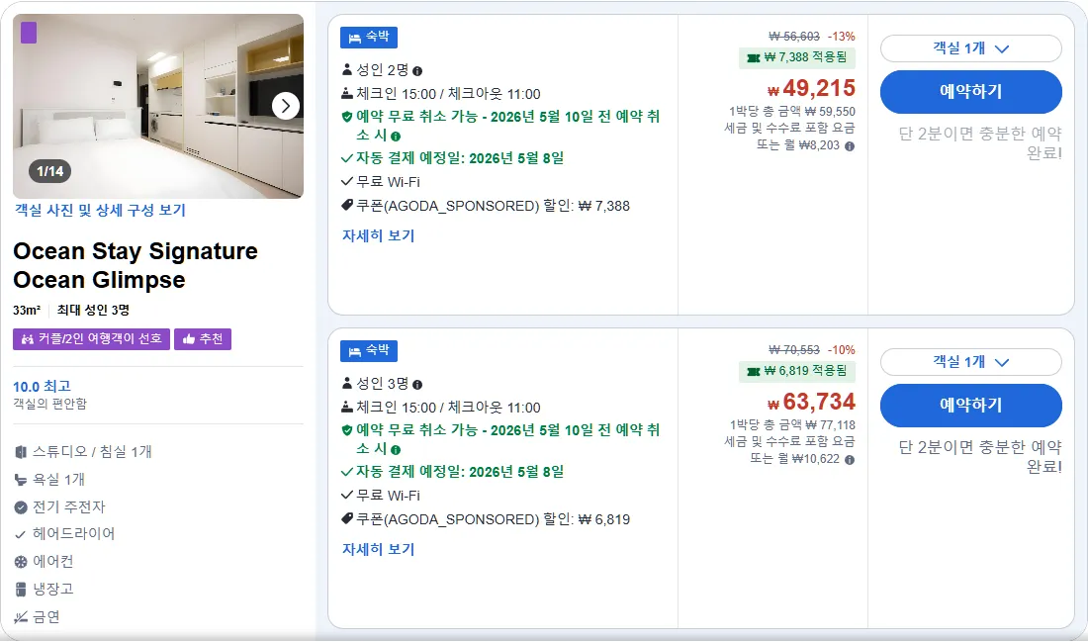Screen dimensions: 1088x642
Task: Click the 1/14 photo counter
Action: [x=50, y=171]
